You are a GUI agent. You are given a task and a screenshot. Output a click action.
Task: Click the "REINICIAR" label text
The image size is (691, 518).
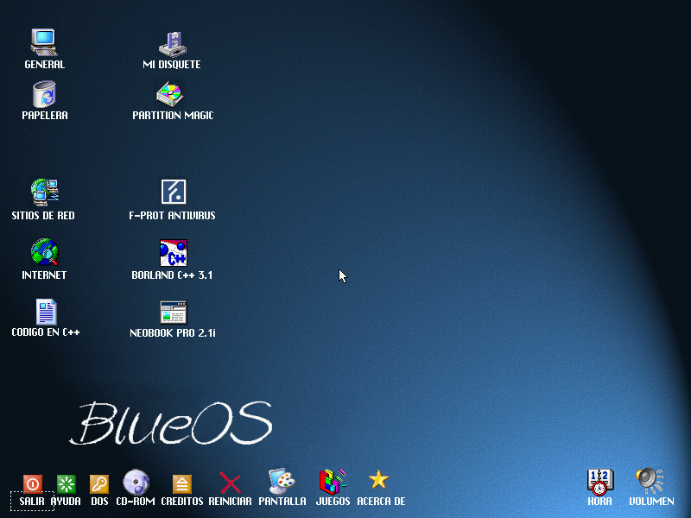230,502
